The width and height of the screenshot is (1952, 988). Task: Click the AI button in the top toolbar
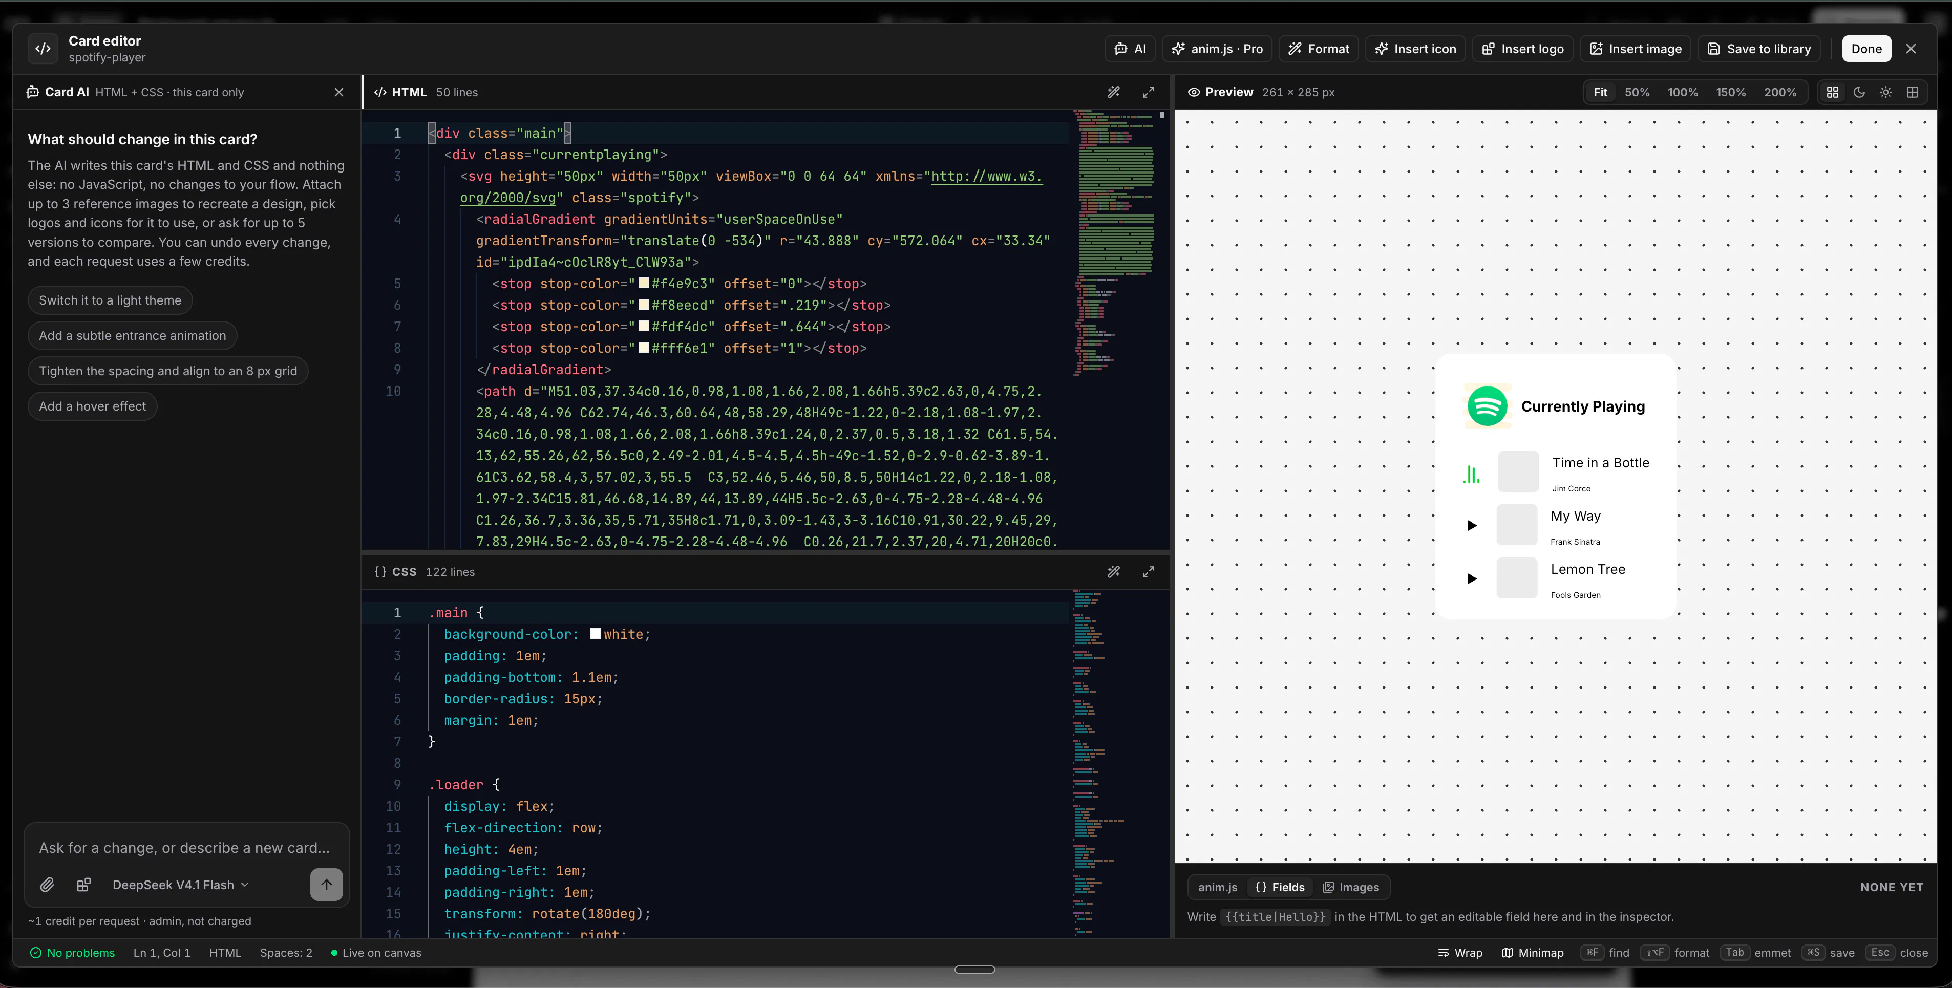pos(1130,49)
